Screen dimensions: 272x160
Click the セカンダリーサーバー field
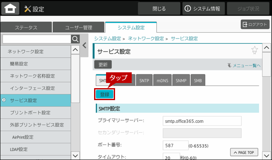[202, 133]
